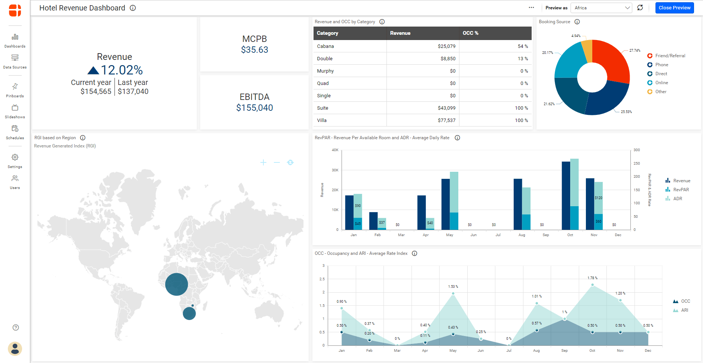The height and width of the screenshot is (363, 703).
Task: Sort table by Revenue column header
Action: click(400, 33)
